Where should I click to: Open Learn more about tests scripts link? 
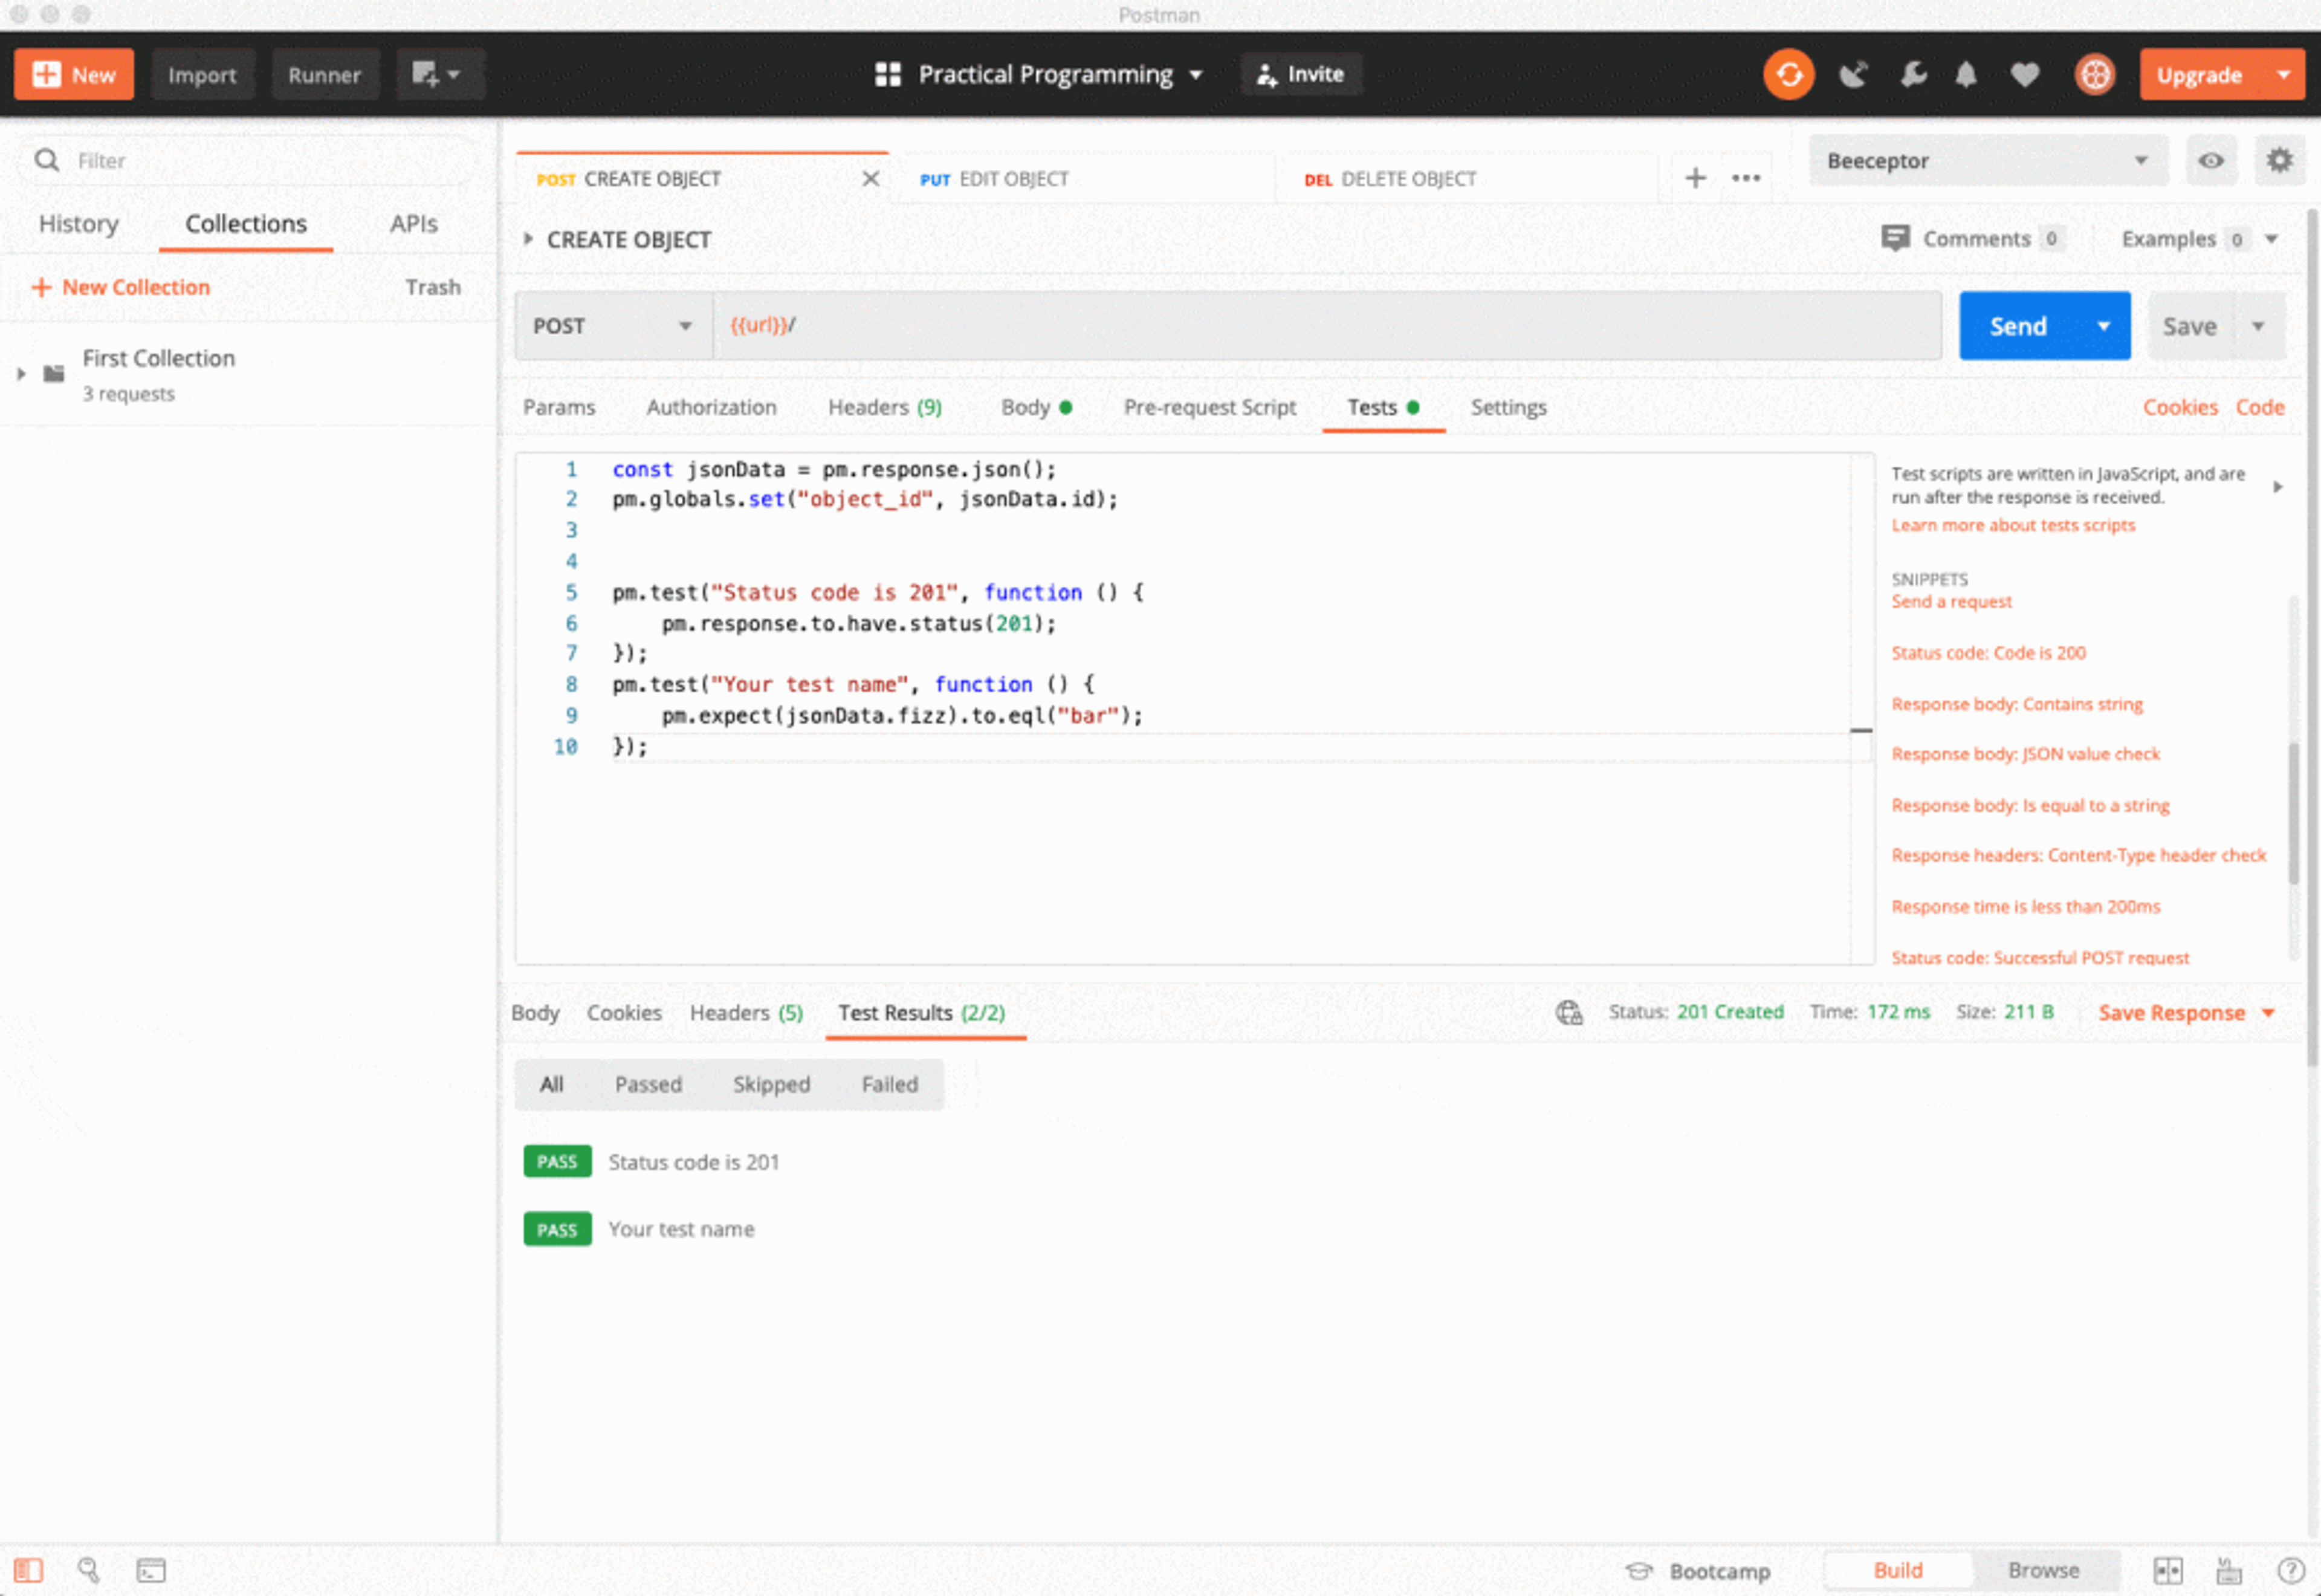[x=2012, y=525]
